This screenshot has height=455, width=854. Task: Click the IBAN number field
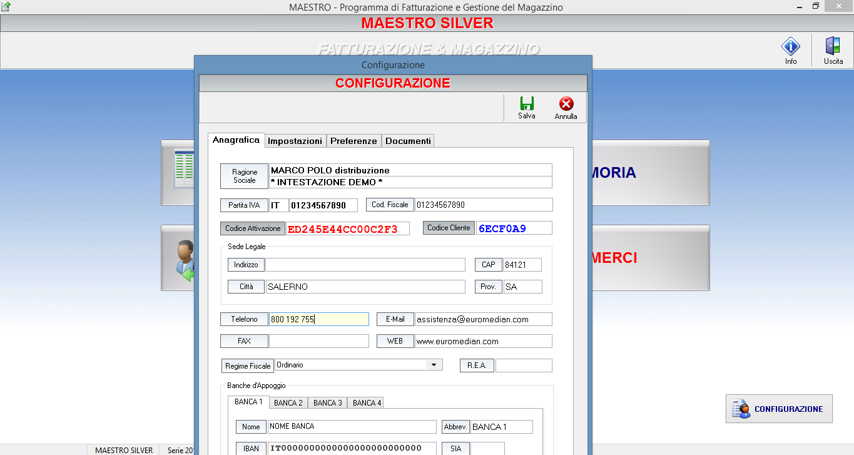[x=353, y=448]
